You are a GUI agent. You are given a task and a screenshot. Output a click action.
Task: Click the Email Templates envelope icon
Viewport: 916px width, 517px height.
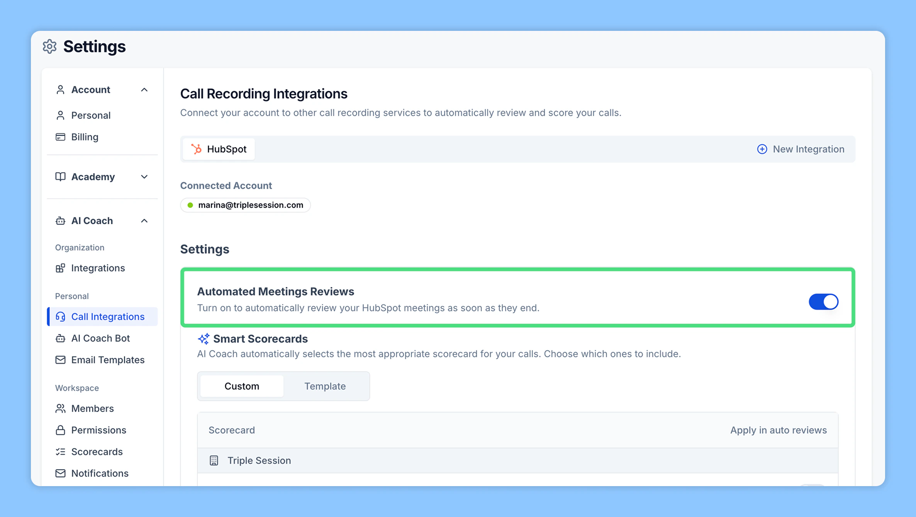[60, 360]
